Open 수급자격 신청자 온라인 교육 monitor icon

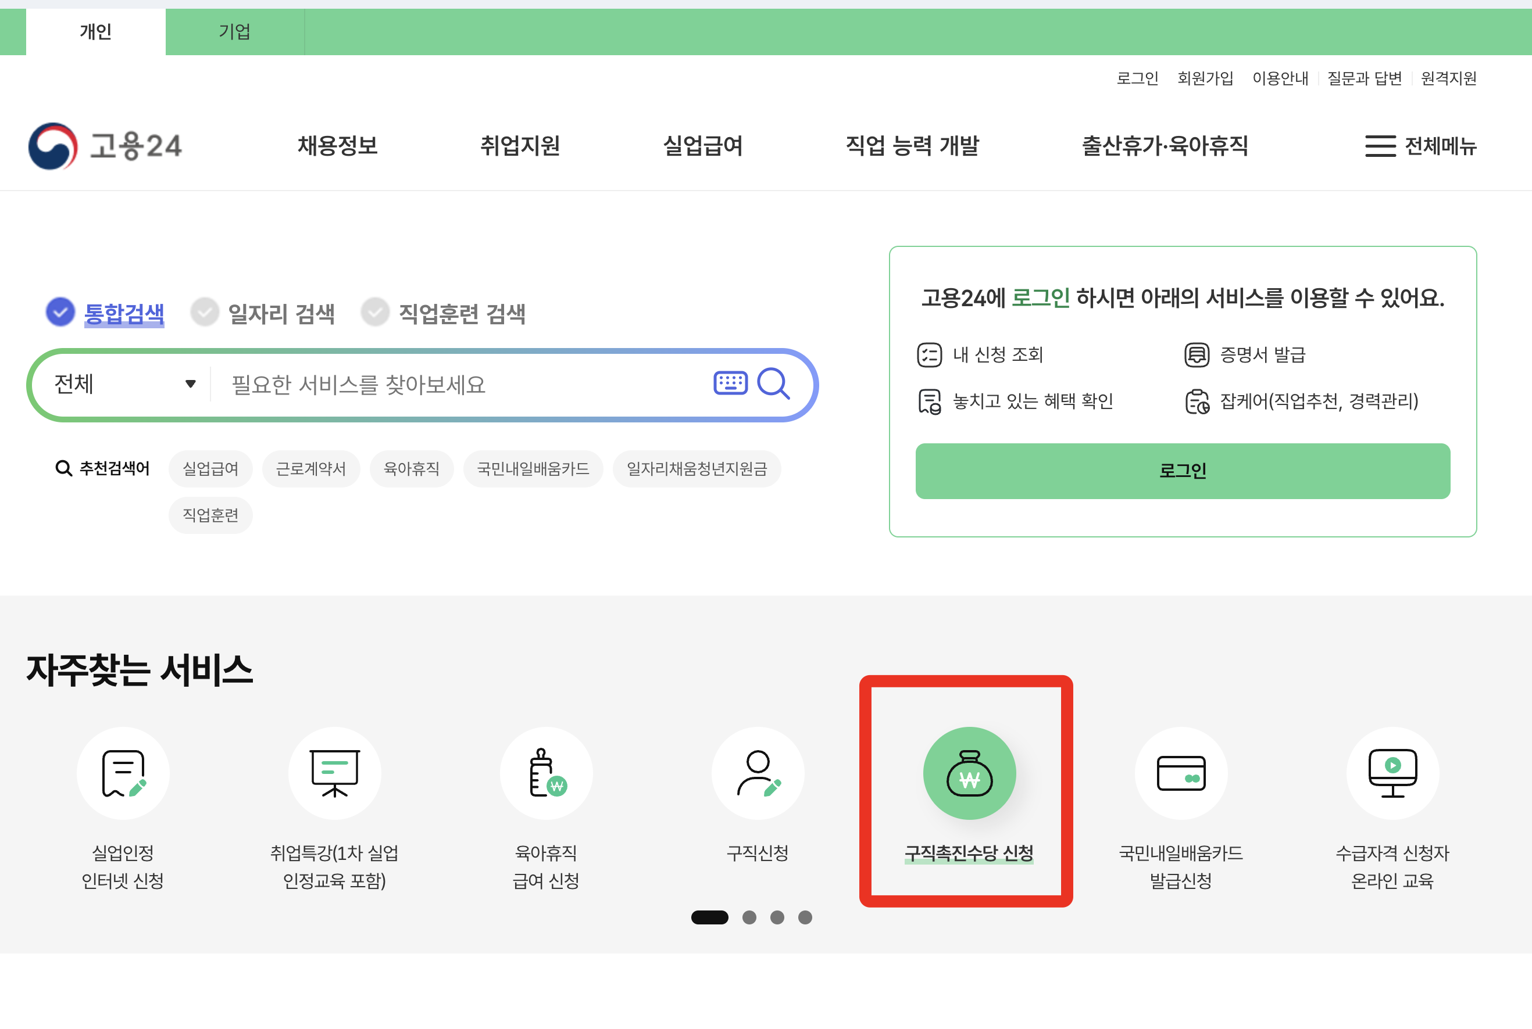click(x=1392, y=773)
